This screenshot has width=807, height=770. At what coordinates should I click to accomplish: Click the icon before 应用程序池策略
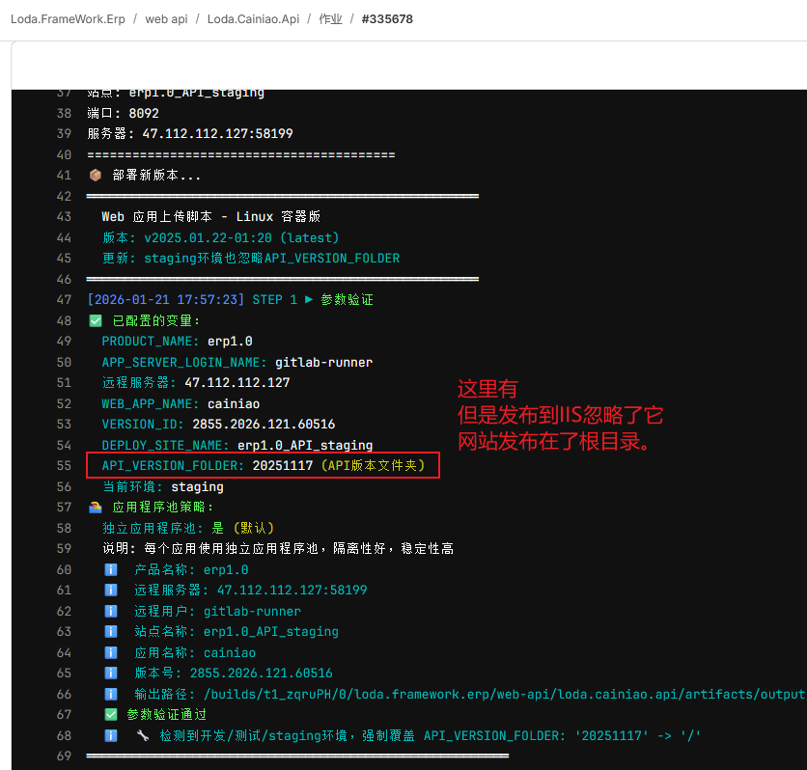point(97,507)
